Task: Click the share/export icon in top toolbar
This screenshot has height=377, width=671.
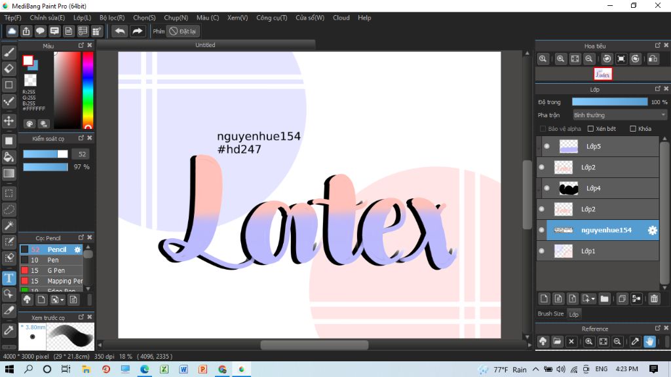Action: tap(26, 31)
